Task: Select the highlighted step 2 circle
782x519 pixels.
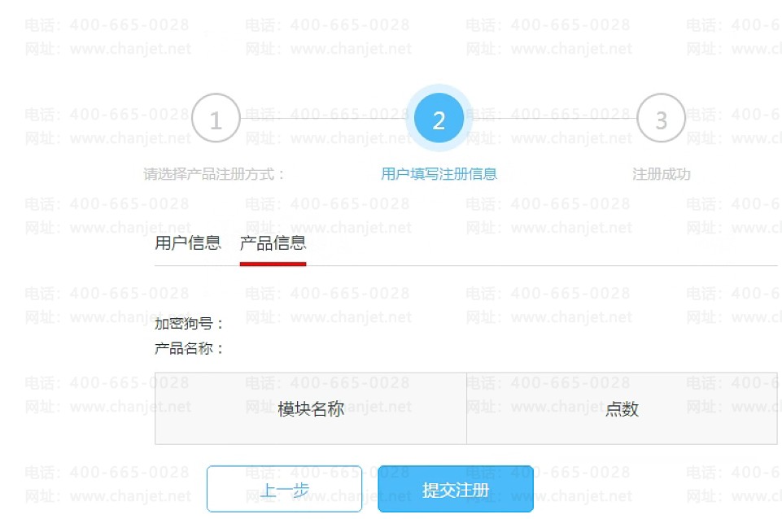Action: [439, 118]
